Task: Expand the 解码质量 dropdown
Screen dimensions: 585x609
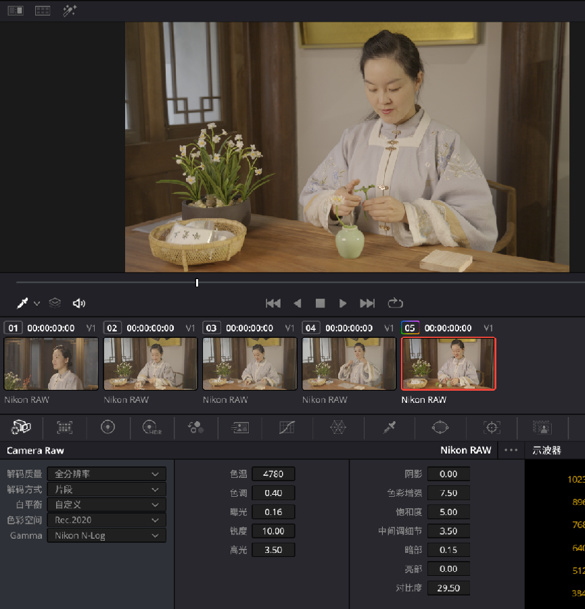Action: coord(106,474)
